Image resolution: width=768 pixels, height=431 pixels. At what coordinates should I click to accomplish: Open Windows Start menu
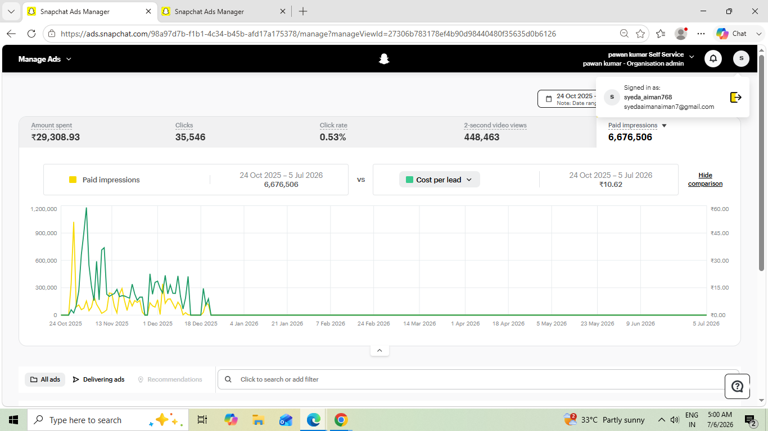[x=13, y=420]
